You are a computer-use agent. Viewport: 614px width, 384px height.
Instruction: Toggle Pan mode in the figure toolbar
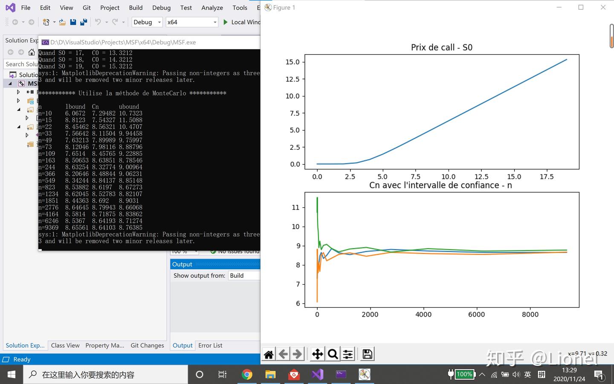pos(317,354)
